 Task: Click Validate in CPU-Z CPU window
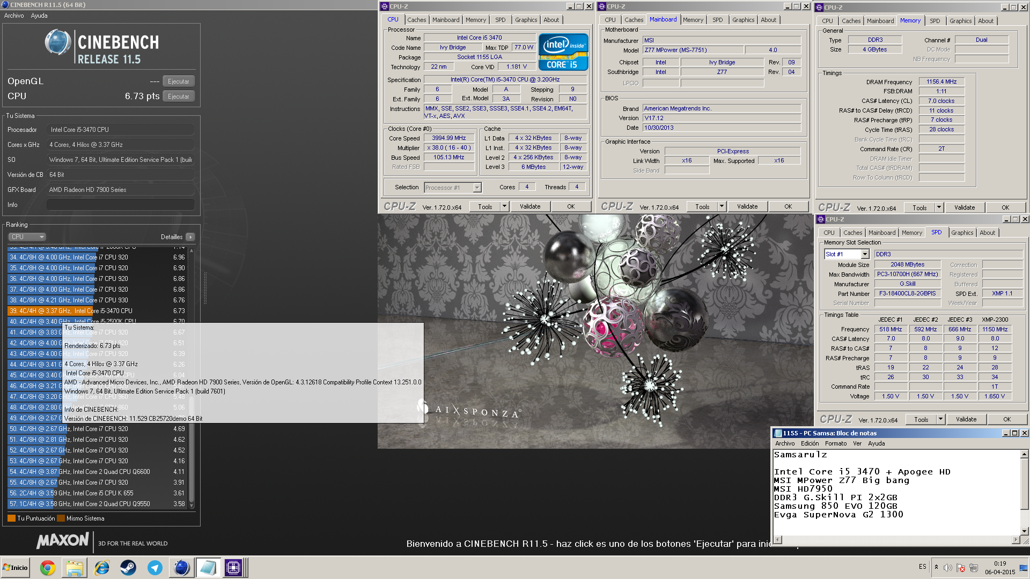pos(530,206)
